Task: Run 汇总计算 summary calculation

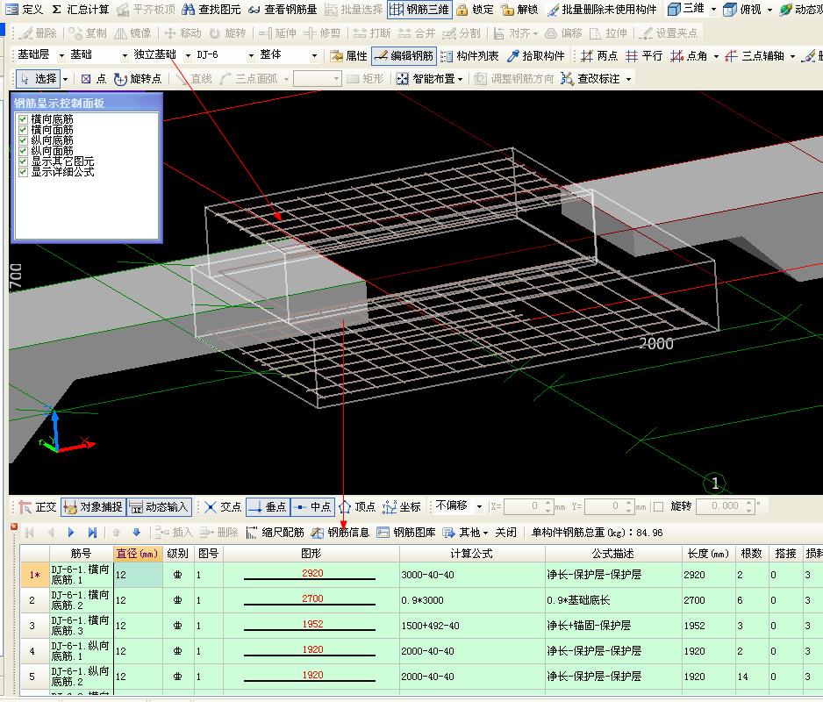Action: [81, 9]
